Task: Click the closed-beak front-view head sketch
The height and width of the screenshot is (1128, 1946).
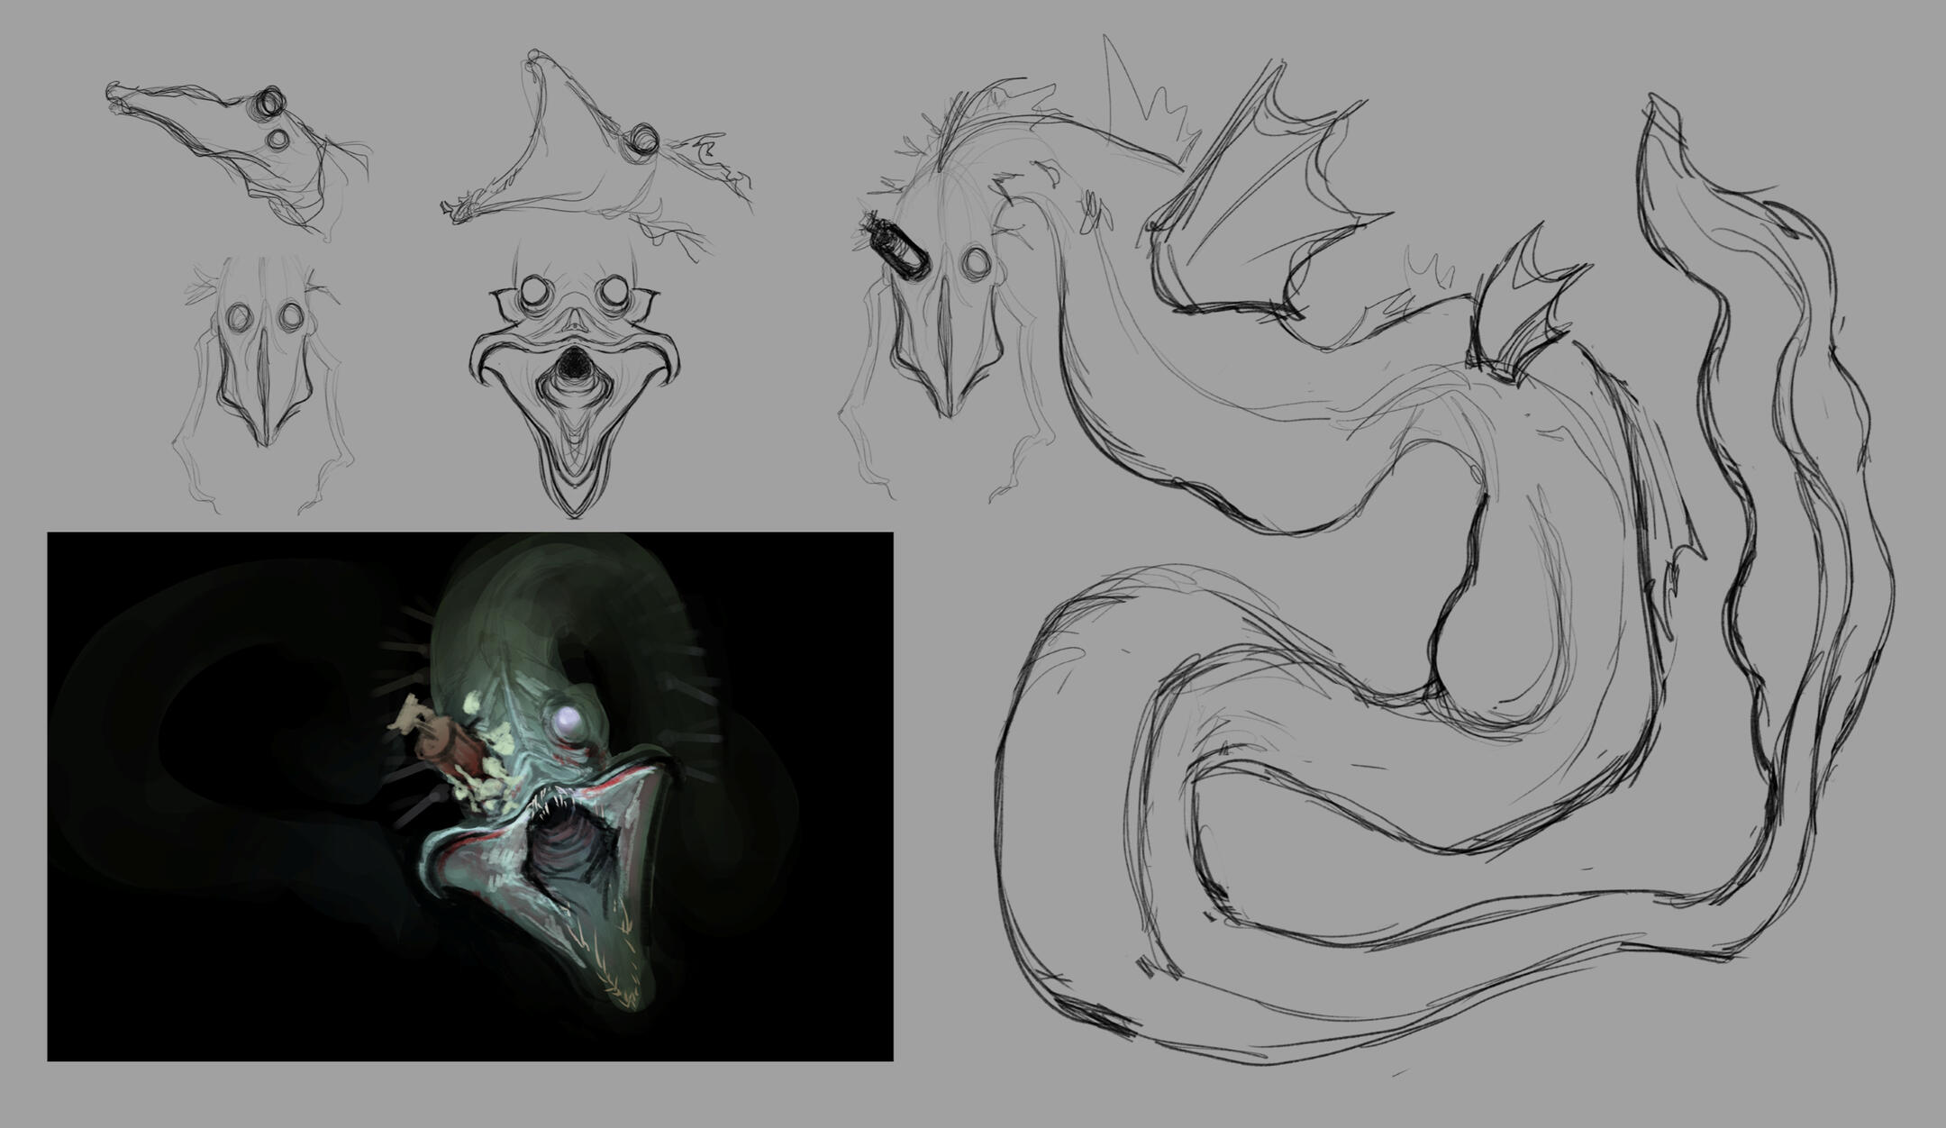Action: [264, 374]
